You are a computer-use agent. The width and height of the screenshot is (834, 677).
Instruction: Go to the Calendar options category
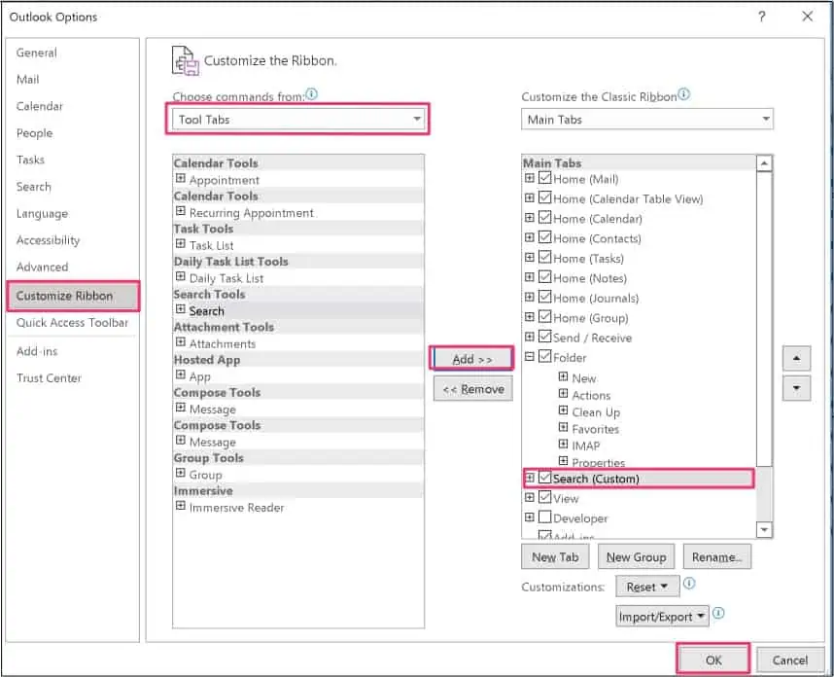(39, 106)
